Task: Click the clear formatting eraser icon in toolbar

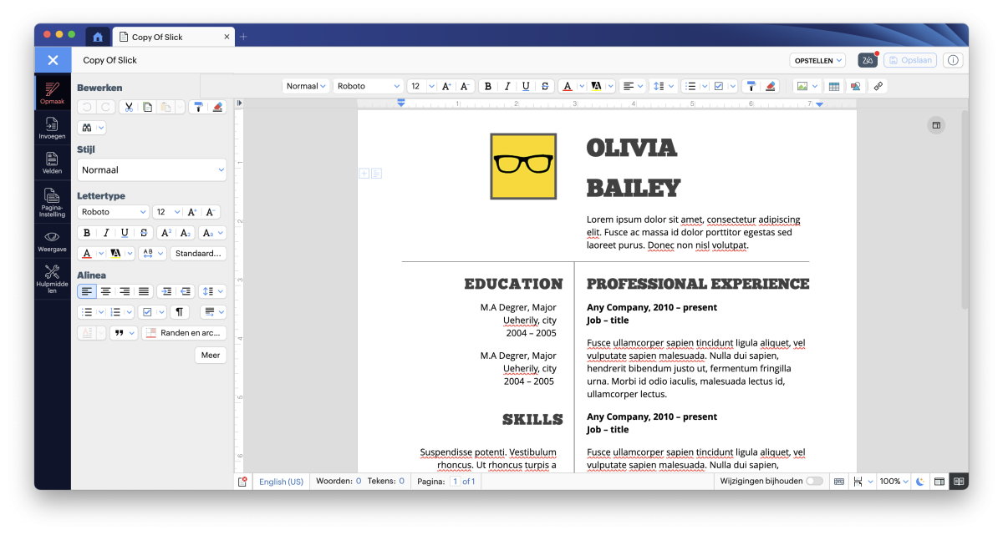Action: [x=771, y=86]
